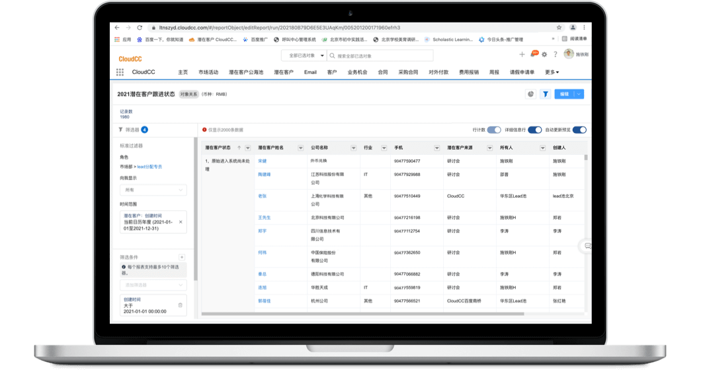Open the 采购合同 tab
This screenshot has width=701, height=370.
coord(408,72)
